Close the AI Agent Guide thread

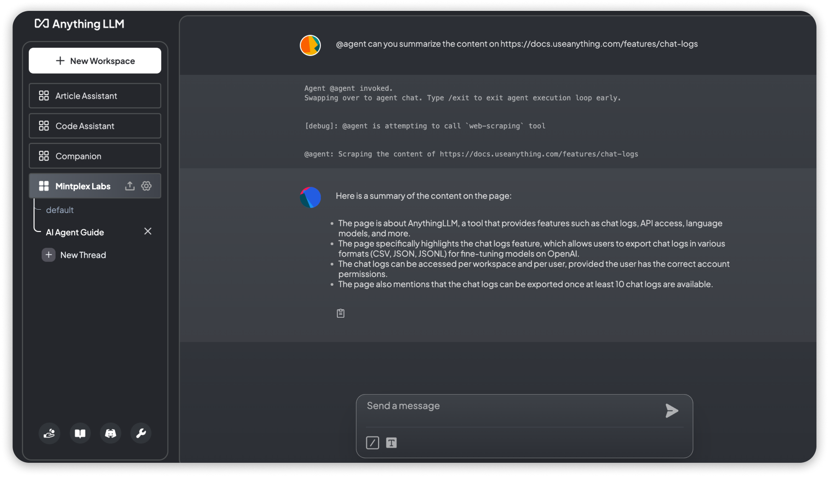click(x=147, y=231)
